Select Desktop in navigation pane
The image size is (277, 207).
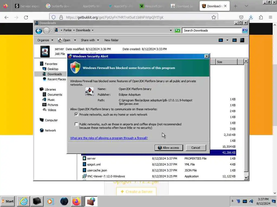53,69
